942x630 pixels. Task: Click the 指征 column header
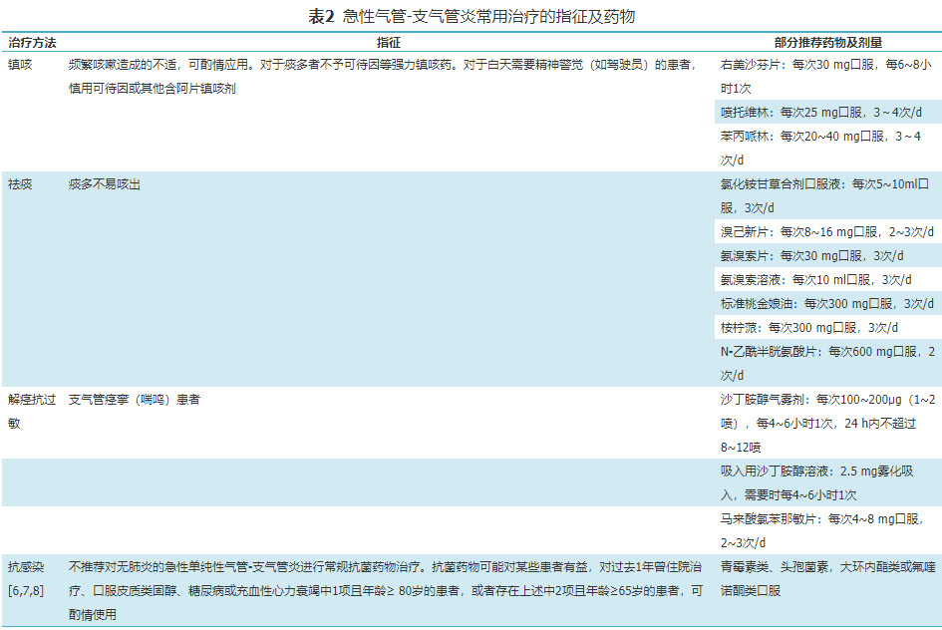click(389, 44)
